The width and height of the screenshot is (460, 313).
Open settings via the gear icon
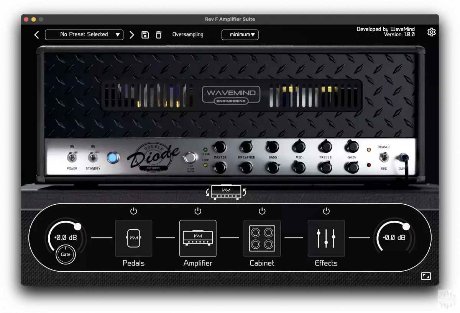(432, 32)
